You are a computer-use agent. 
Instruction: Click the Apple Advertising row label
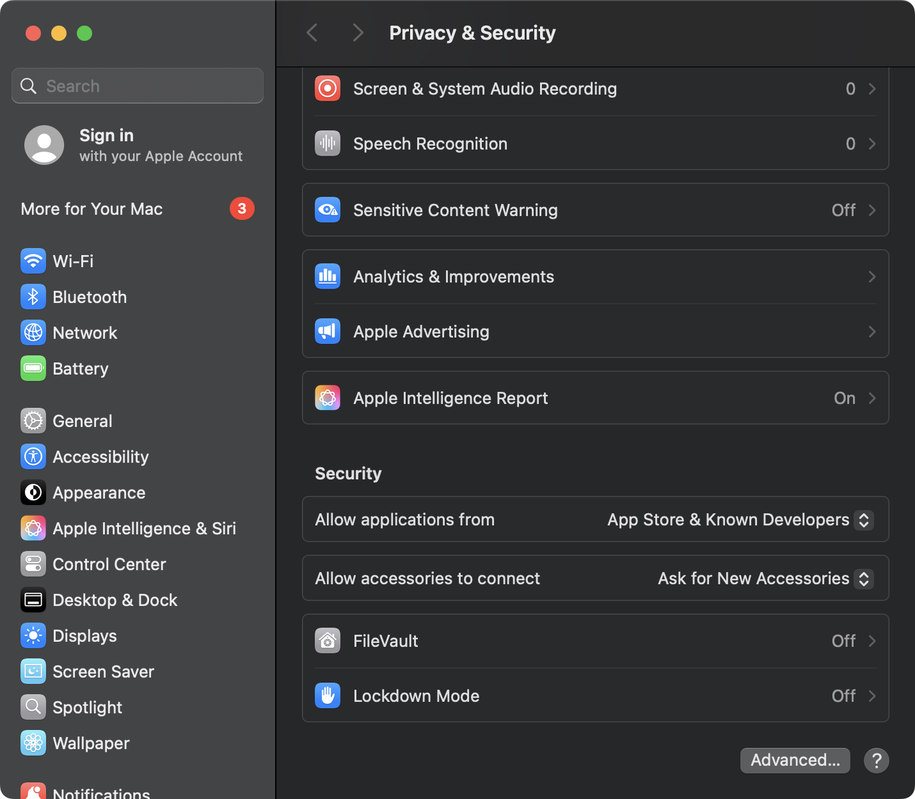coord(421,332)
